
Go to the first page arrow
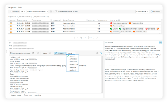pos(74,38)
